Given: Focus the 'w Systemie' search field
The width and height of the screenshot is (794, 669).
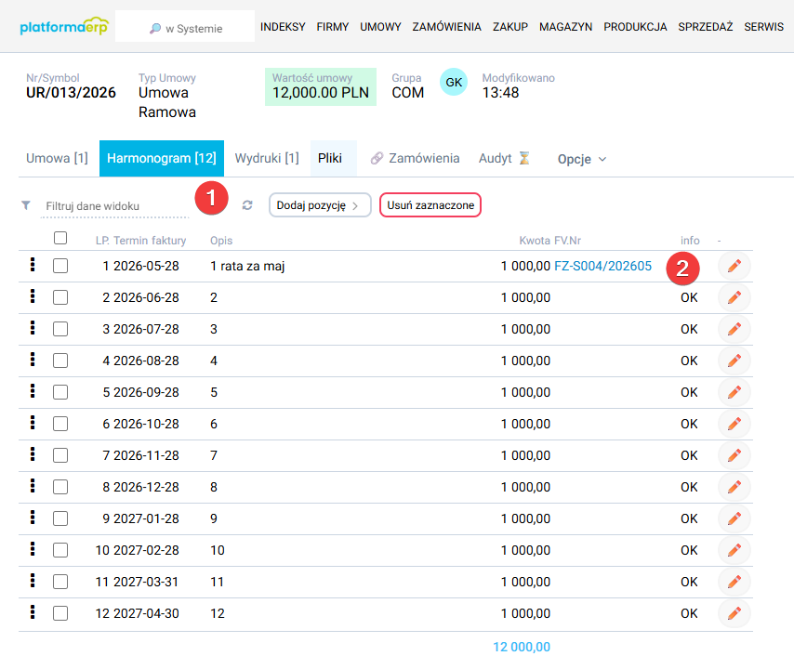Looking at the screenshot, I should coord(185,26).
